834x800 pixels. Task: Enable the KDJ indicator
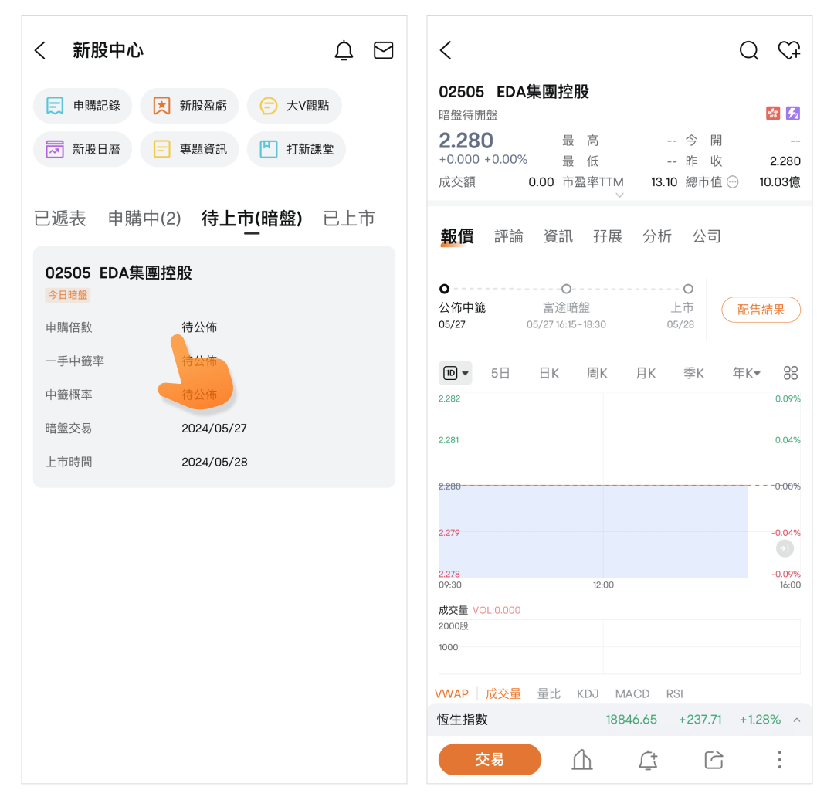[588, 693]
